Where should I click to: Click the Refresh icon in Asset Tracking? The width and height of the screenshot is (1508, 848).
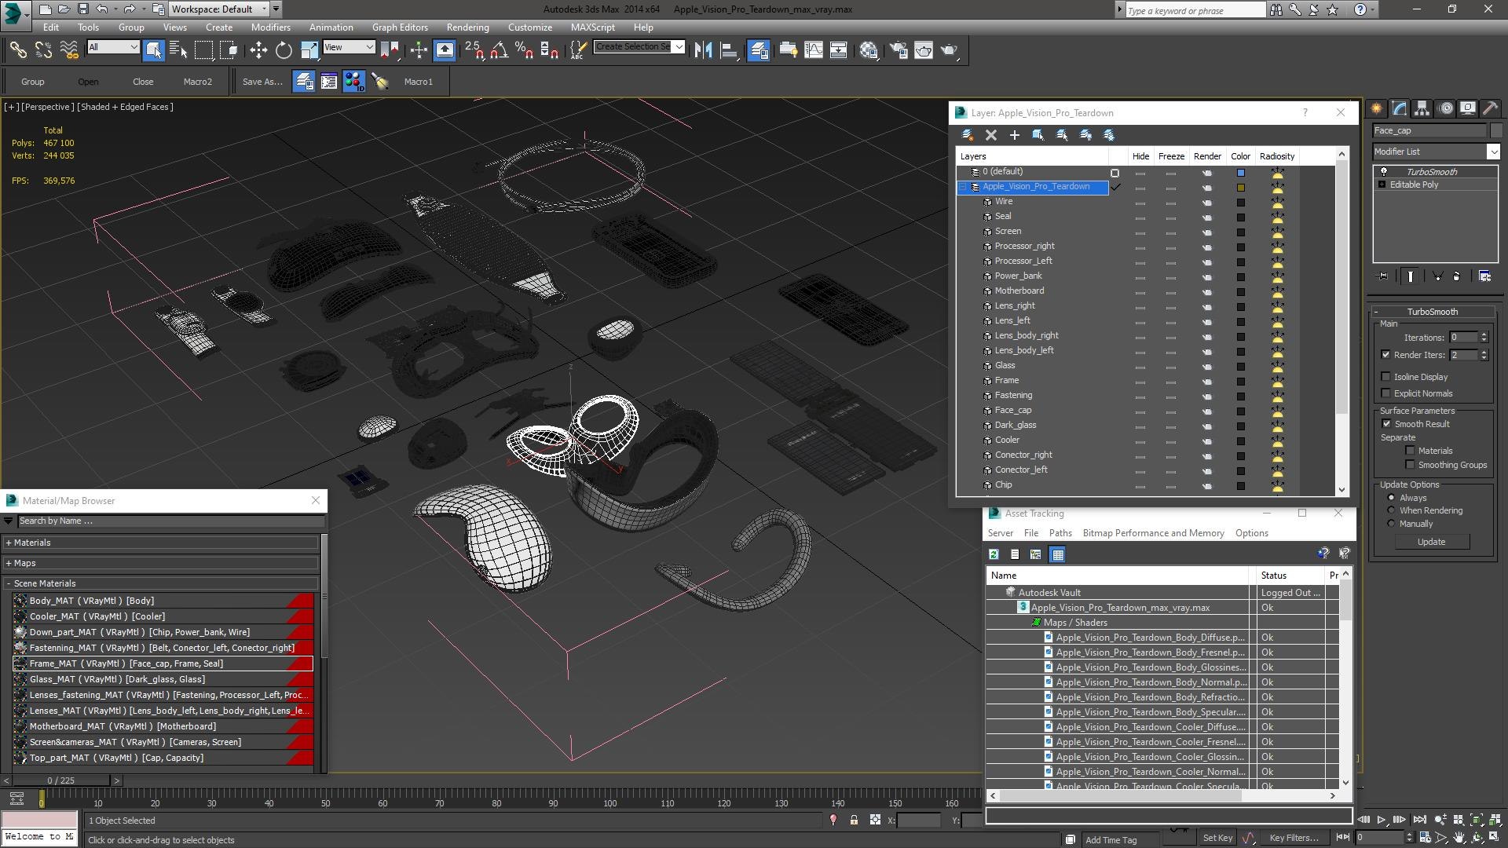(x=994, y=554)
